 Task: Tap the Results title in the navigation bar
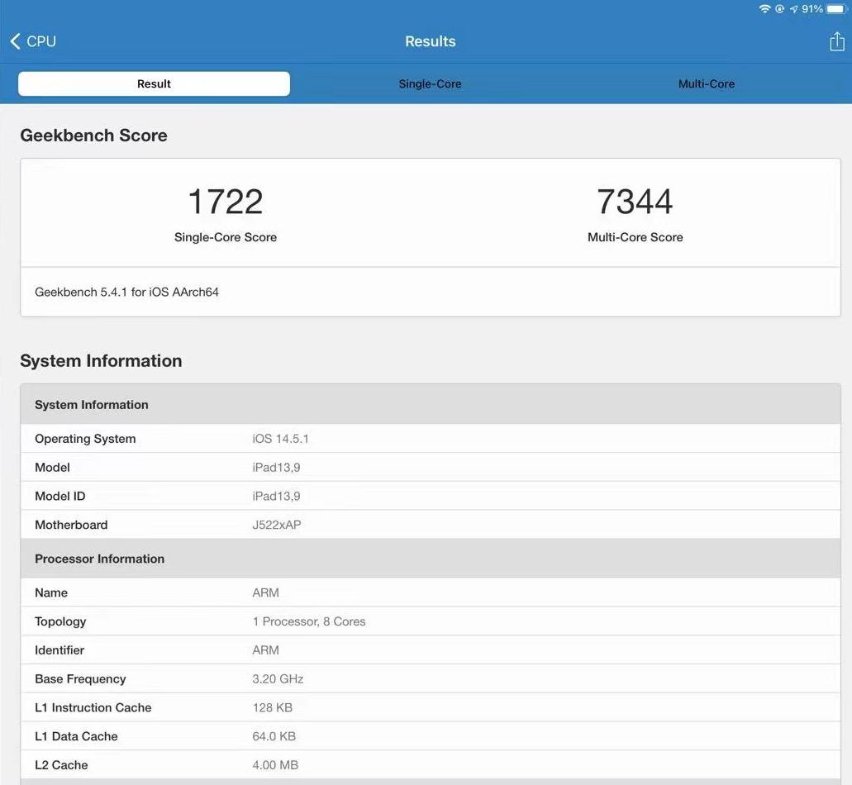[430, 40]
